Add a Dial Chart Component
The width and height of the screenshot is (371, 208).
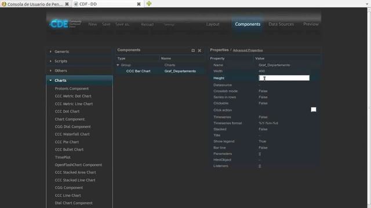point(74,203)
